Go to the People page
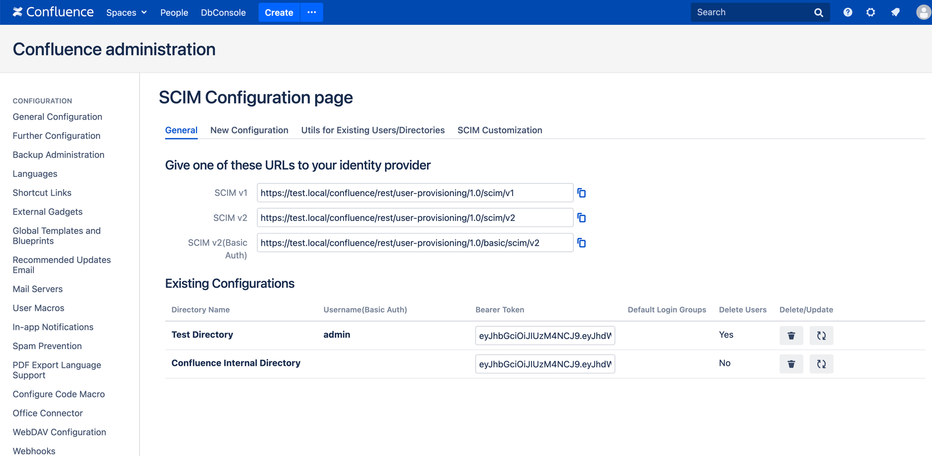This screenshot has height=456, width=932. coord(174,12)
